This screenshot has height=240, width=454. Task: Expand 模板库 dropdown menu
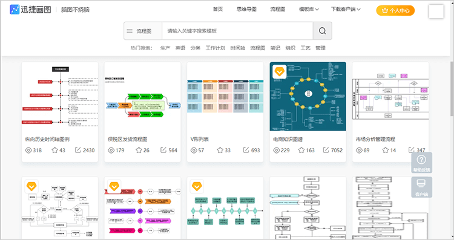click(x=309, y=9)
